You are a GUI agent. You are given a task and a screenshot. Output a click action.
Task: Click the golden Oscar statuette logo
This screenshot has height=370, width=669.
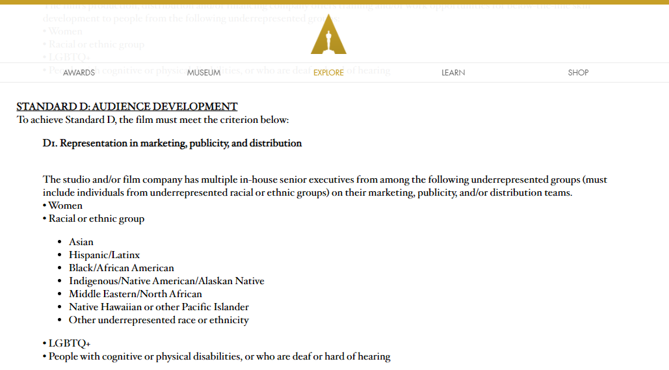[328, 34]
